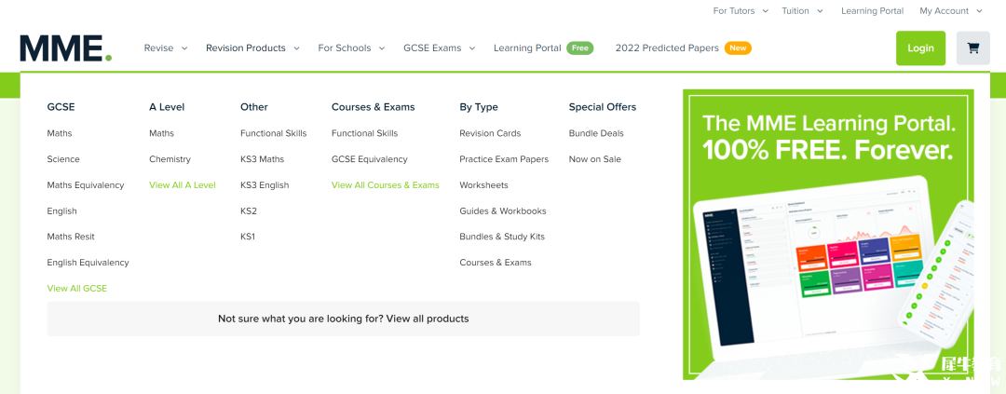Expand the GCSE Exams dropdown chevron
Image resolution: width=1006 pixels, height=394 pixels.
[x=472, y=48]
